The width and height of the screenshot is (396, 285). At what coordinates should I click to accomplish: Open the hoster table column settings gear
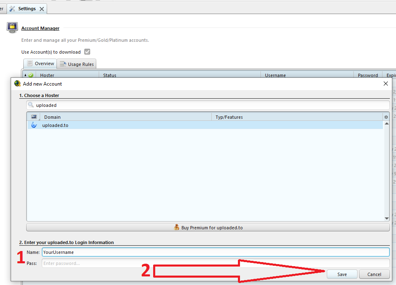pos(386,117)
